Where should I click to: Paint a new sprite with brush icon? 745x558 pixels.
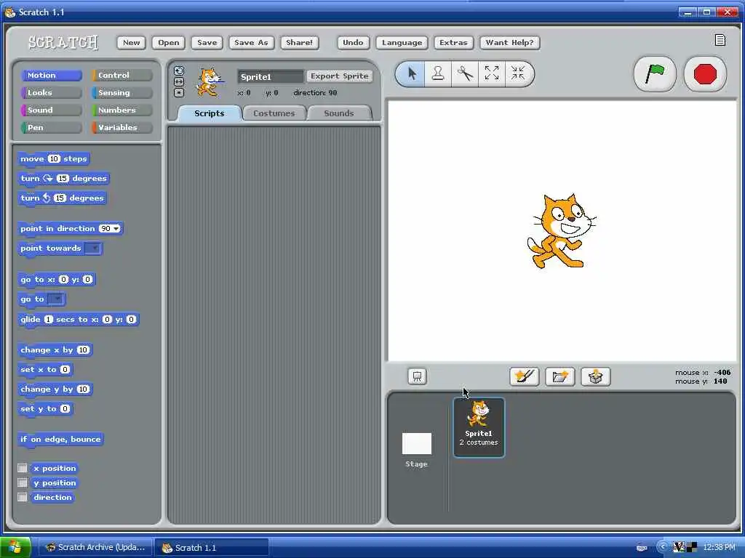click(524, 377)
